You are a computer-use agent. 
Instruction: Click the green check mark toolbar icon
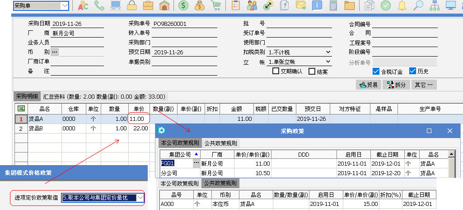tap(385, 6)
